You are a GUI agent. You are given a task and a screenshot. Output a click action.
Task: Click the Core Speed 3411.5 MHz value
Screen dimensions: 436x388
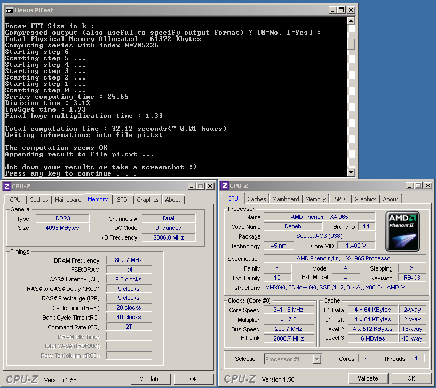coord(288,310)
